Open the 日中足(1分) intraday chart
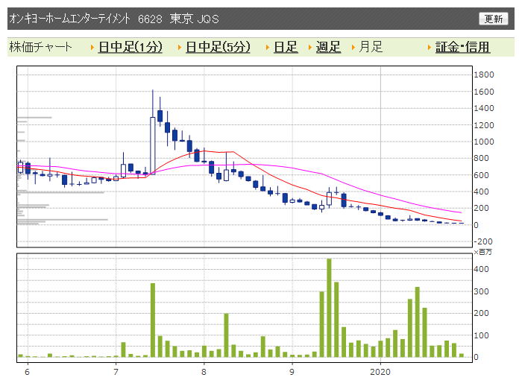Image resolution: width=519 pixels, height=389 pixels. click(x=130, y=47)
